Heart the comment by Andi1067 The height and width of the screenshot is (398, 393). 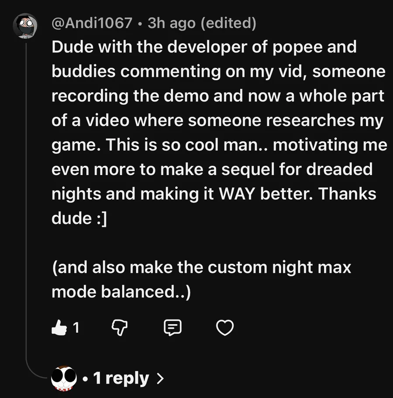pos(225,327)
